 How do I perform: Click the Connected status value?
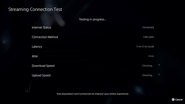coord(148,27)
